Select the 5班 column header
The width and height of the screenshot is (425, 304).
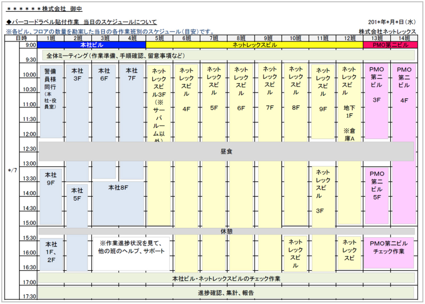click(x=159, y=38)
